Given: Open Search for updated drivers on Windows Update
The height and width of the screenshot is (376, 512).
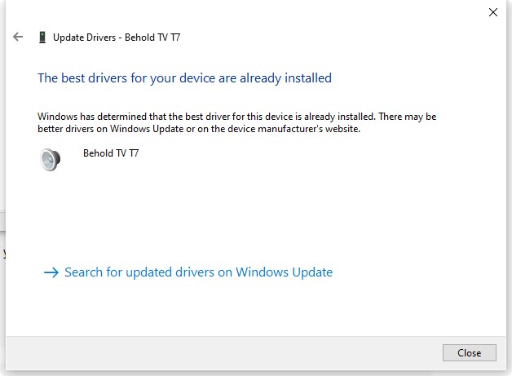Looking at the screenshot, I should coord(198,272).
